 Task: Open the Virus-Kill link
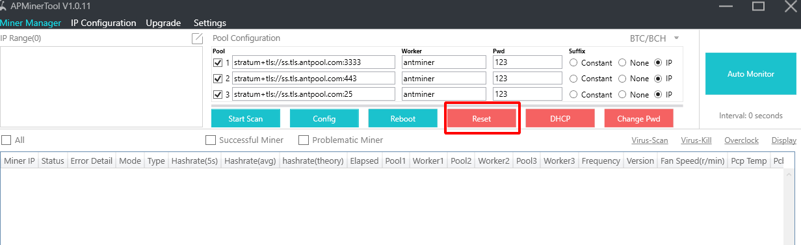pos(696,140)
